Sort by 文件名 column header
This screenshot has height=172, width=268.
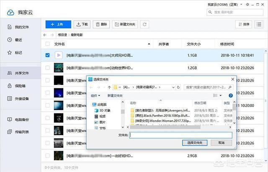point(59,44)
